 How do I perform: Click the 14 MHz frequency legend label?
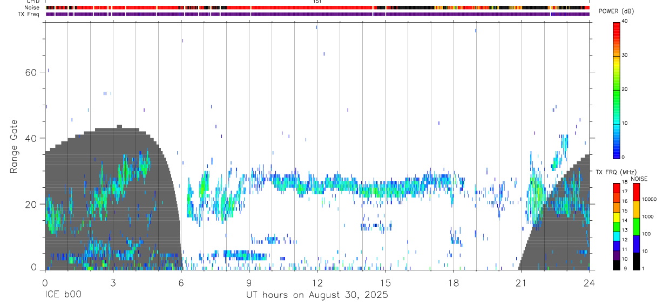(625, 221)
